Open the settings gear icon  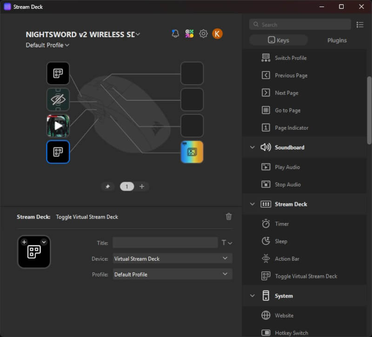(x=203, y=33)
